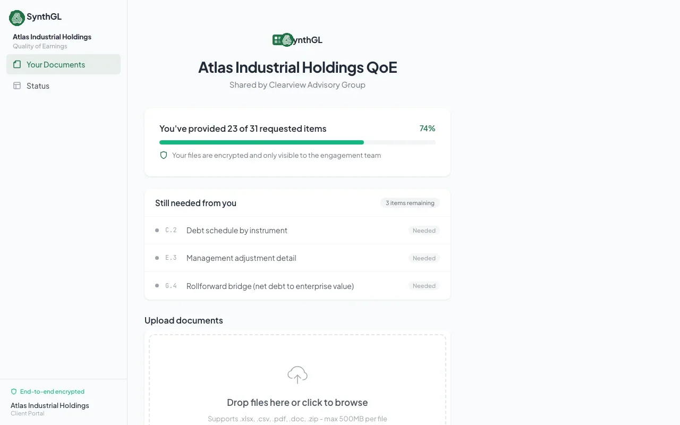Click the Status grid icon in sidebar

click(x=18, y=86)
